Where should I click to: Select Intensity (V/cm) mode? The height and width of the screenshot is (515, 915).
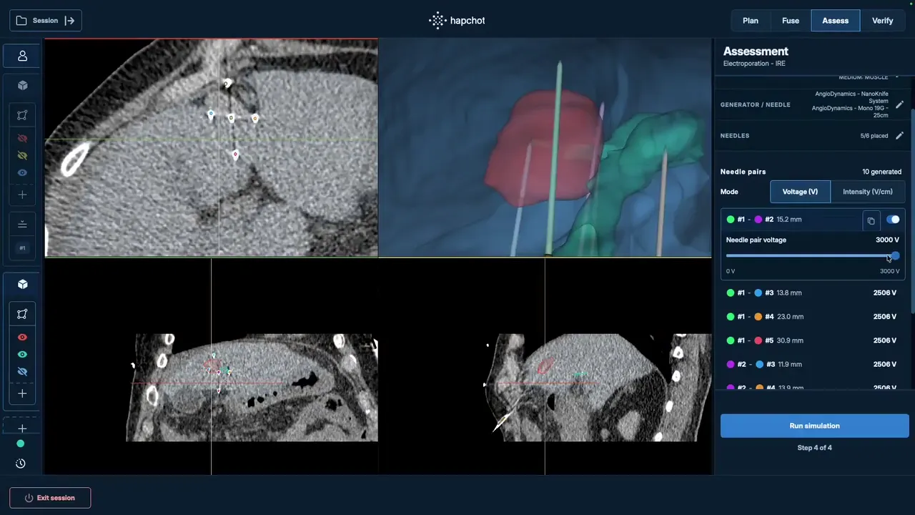pyautogui.click(x=867, y=192)
